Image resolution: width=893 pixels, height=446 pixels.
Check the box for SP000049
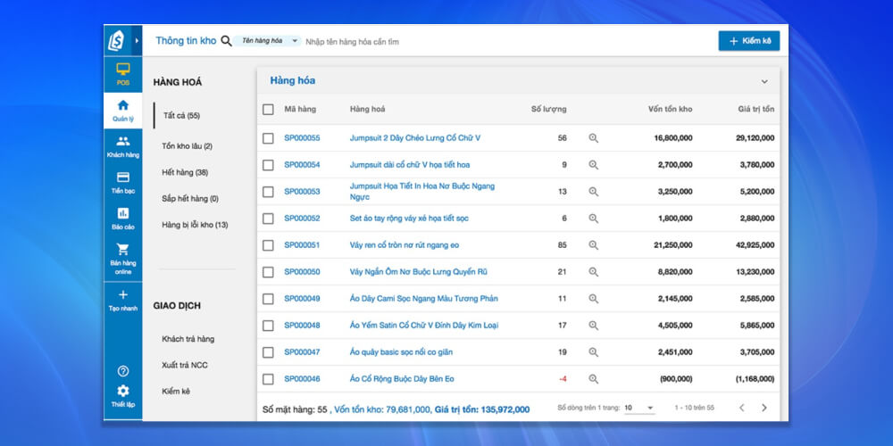click(268, 299)
